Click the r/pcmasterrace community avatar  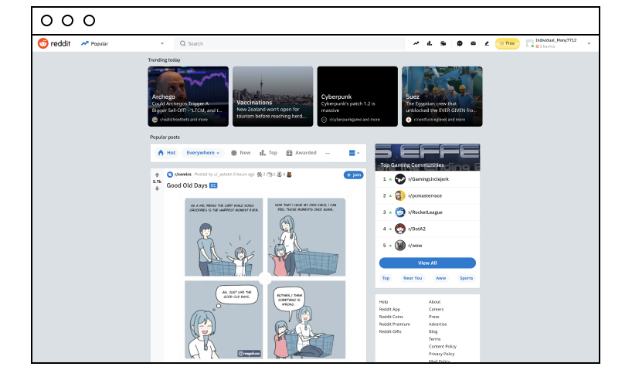400,195
